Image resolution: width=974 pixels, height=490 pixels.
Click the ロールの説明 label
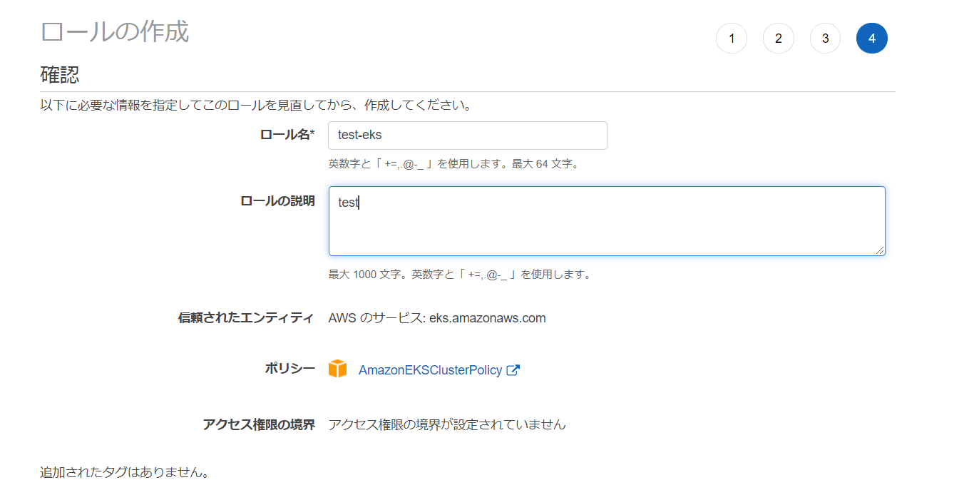(x=277, y=201)
